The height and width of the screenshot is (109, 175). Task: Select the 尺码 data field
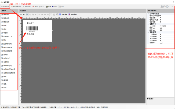pyautogui.click(x=4, y=88)
